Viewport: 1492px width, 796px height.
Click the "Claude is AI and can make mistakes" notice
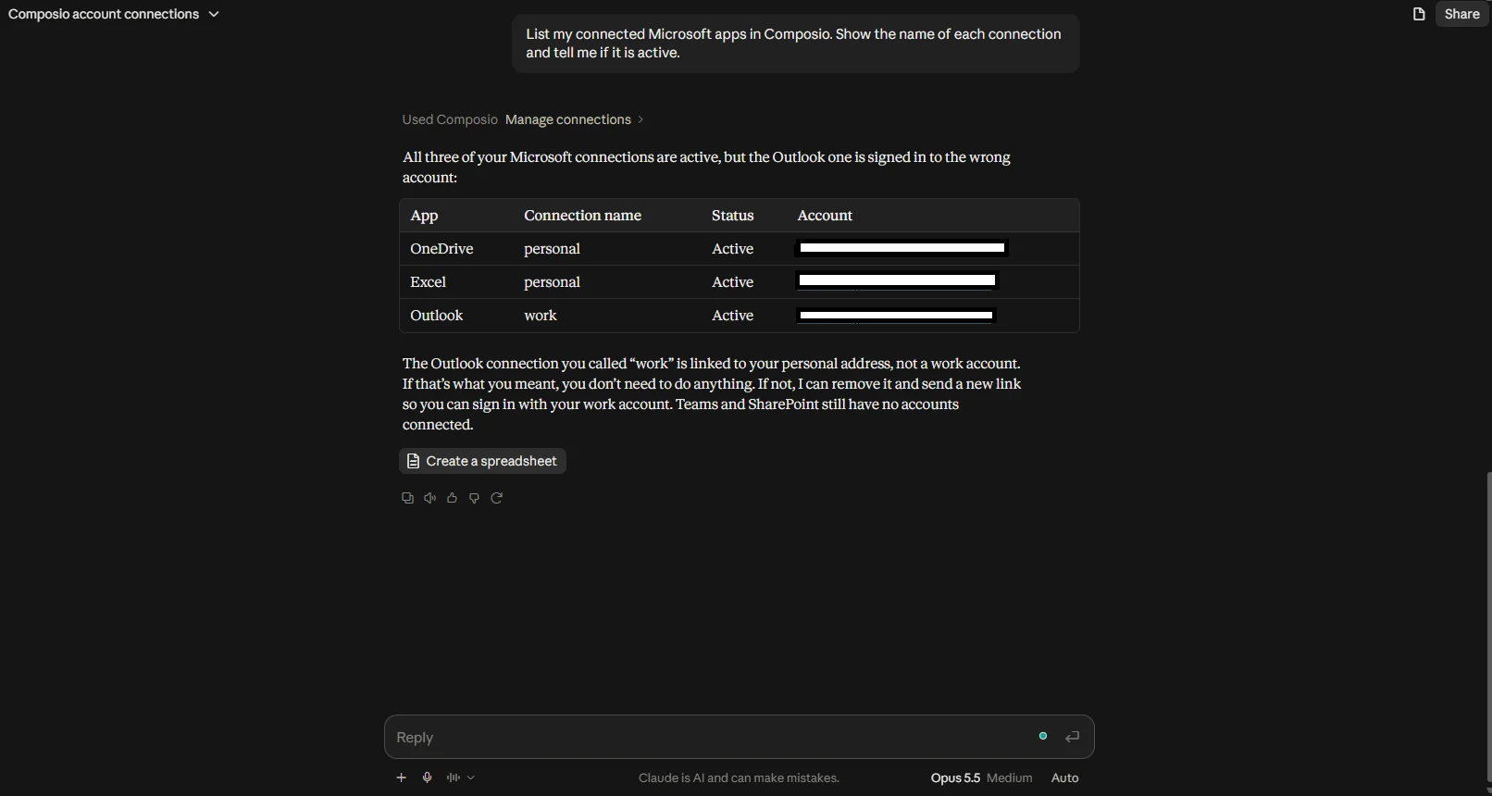(x=739, y=777)
